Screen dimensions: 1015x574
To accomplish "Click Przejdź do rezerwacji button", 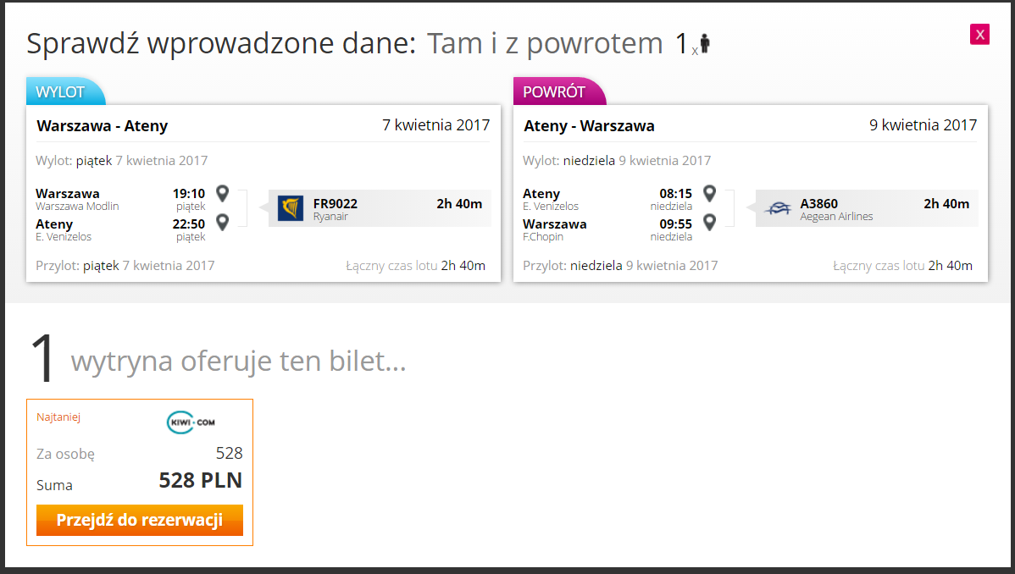I will (140, 521).
